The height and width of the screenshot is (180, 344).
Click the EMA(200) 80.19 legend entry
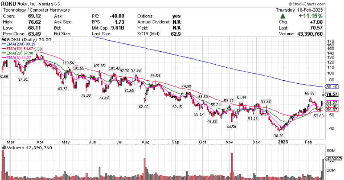pos(19,44)
